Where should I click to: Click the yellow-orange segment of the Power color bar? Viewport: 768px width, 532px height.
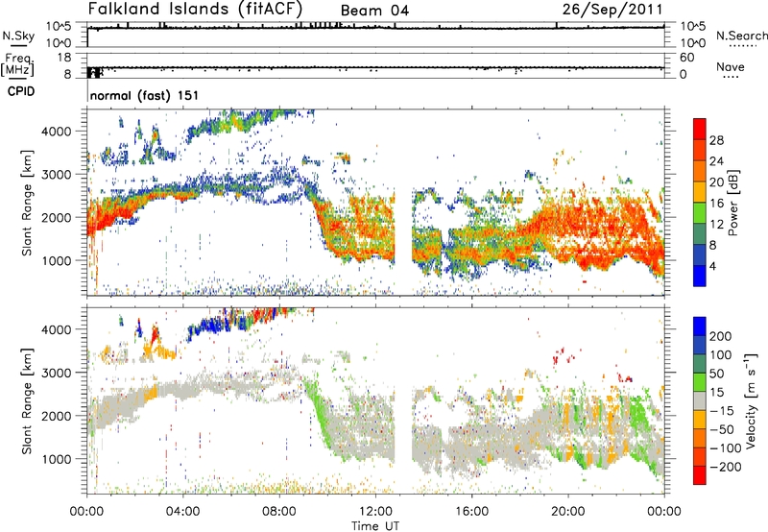coord(700,191)
